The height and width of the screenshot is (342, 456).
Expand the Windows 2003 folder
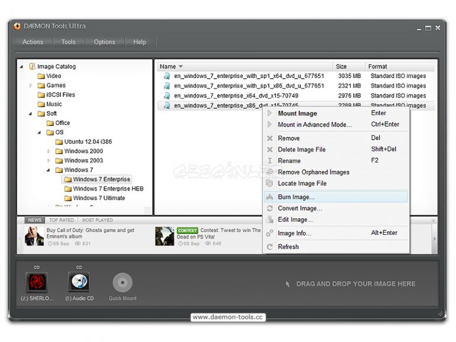coord(49,160)
